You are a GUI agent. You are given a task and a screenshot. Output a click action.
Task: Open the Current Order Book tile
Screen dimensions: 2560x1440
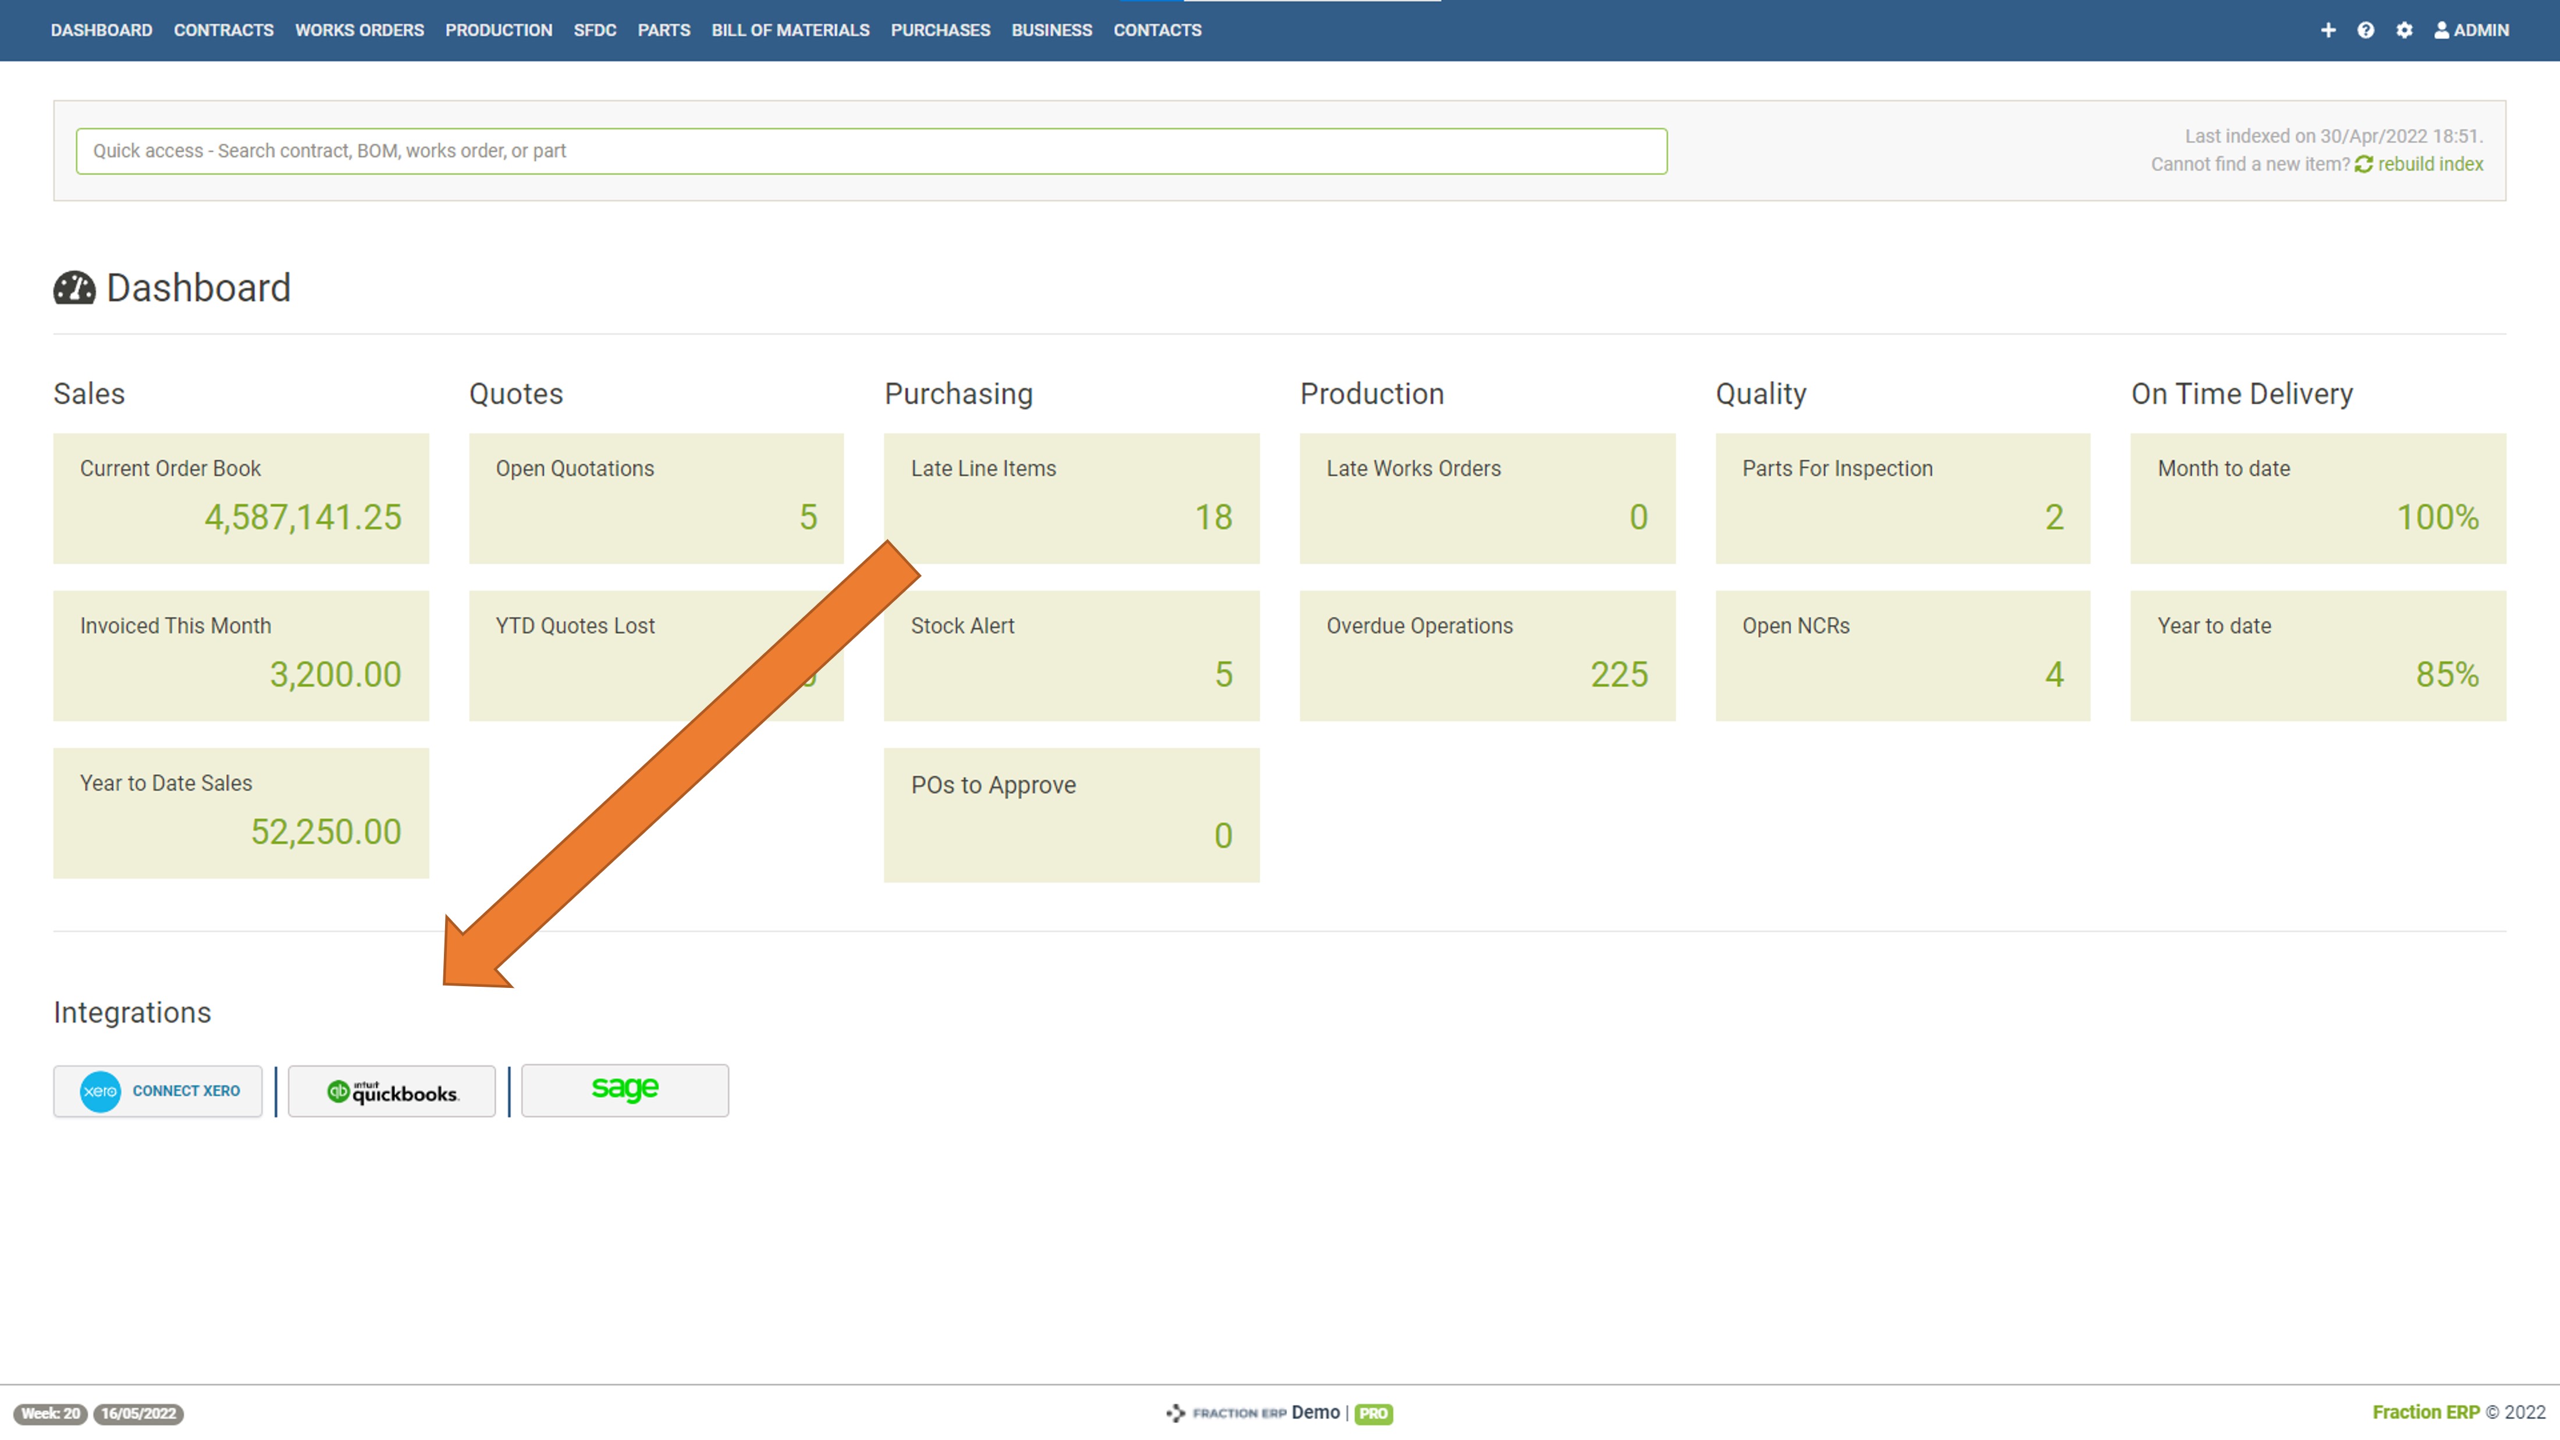tap(240, 498)
